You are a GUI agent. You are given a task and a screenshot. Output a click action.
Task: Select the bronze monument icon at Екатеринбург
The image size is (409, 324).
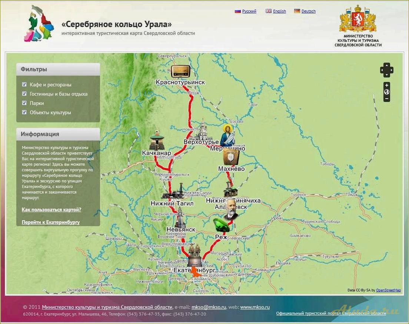click(194, 256)
